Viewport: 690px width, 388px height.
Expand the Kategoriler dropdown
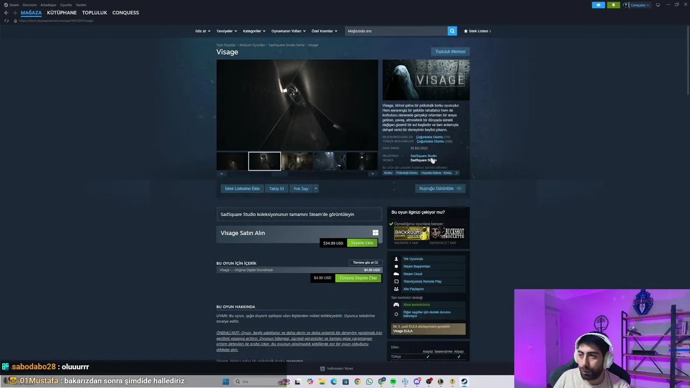tap(253, 31)
